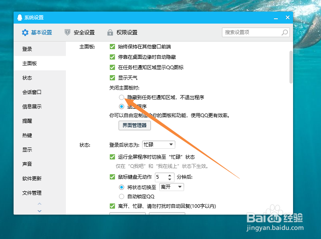Click the magnifier icon in the search box
321x239 pixels.
point(284,32)
